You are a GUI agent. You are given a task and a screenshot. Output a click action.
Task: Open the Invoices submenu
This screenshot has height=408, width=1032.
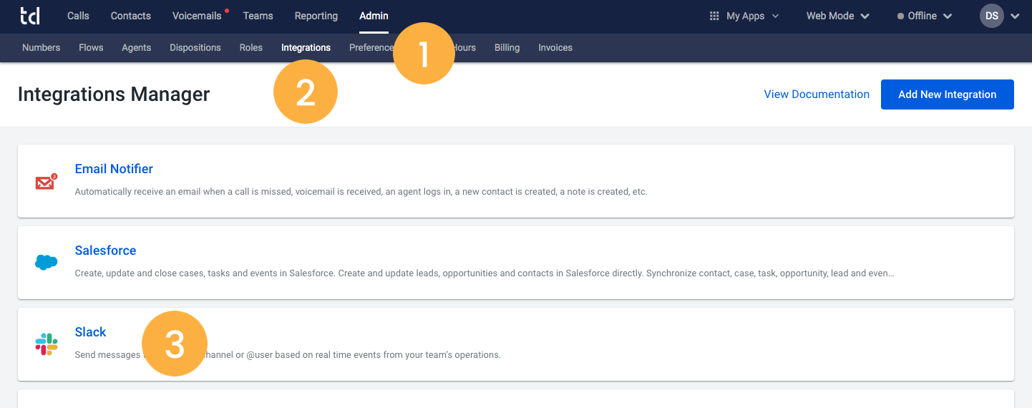555,47
